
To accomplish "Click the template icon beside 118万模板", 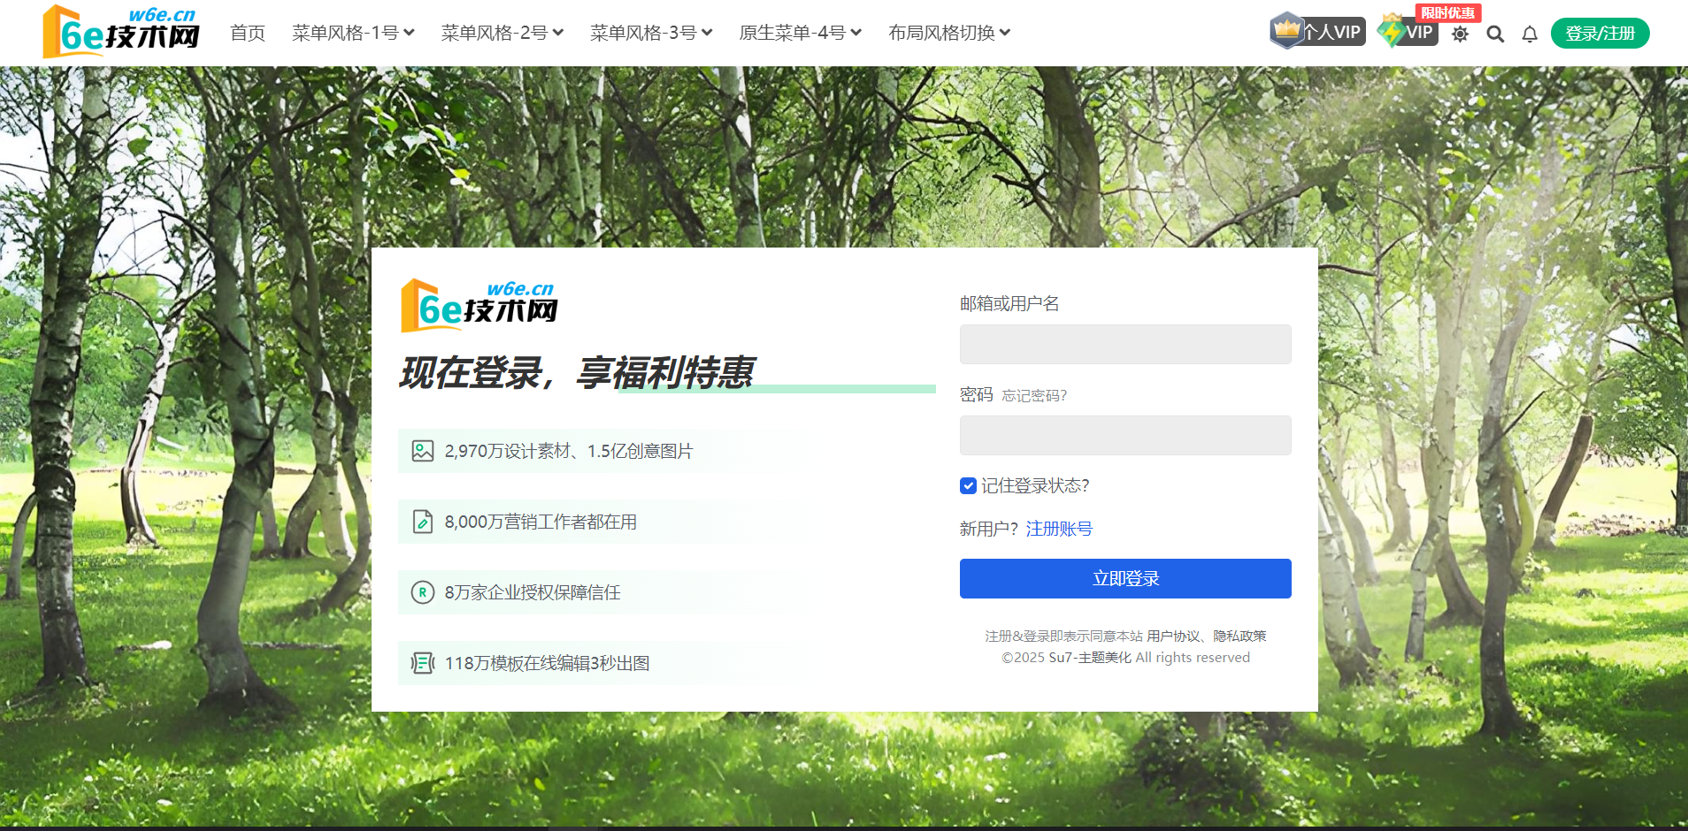I will [423, 663].
